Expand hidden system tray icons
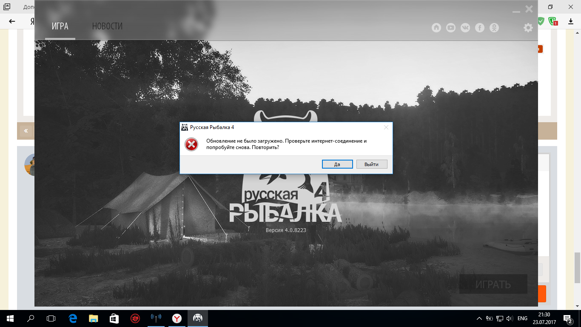Screen dimensions: 581x327 479,318
